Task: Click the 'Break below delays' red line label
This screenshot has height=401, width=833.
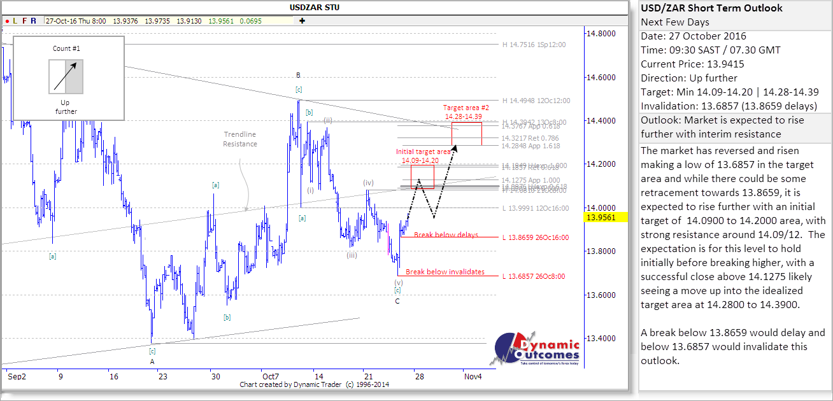Action: point(446,235)
